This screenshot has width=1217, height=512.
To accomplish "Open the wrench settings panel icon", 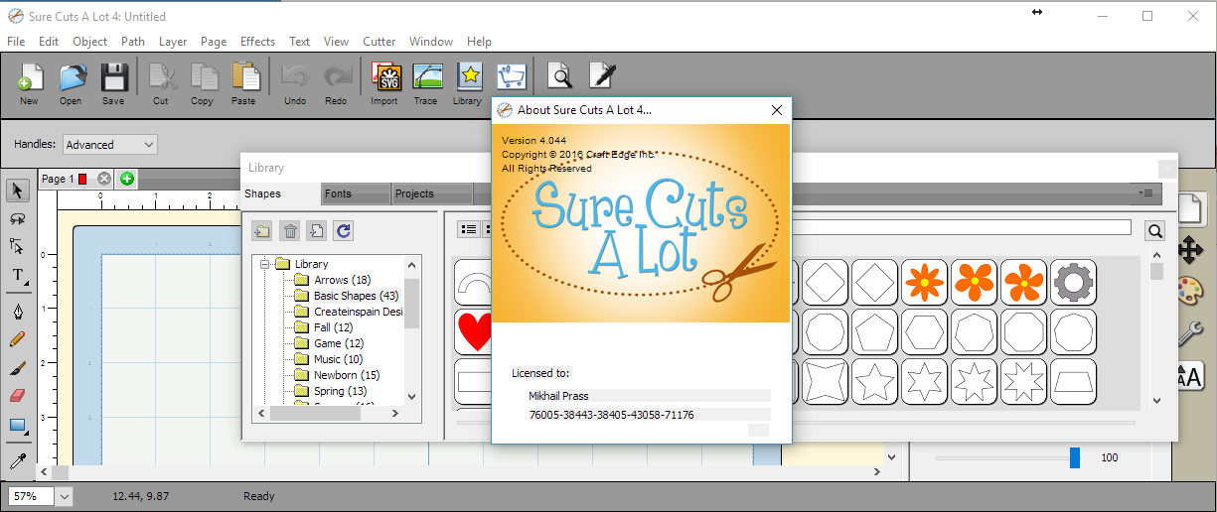I will pyautogui.click(x=1189, y=332).
